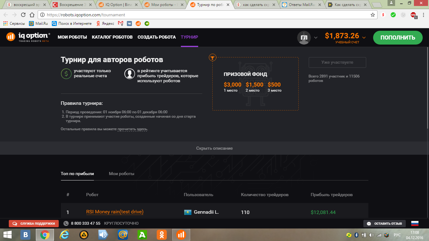Expand the dropdown next to user avatar
The height and width of the screenshot is (241, 429).
[316, 38]
